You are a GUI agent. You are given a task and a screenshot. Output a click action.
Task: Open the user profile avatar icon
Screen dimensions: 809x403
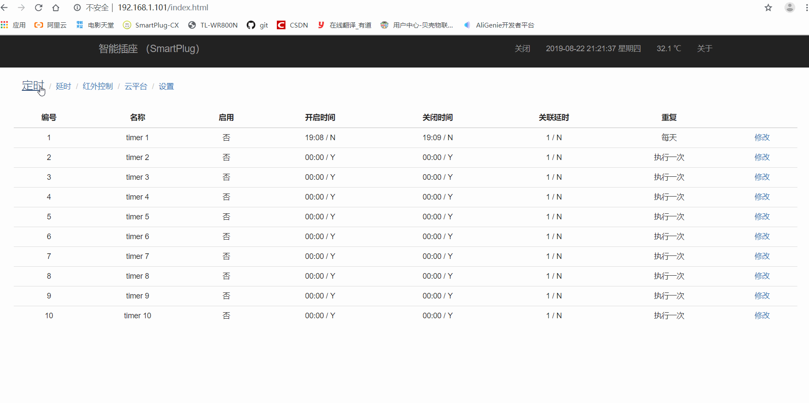(x=790, y=8)
